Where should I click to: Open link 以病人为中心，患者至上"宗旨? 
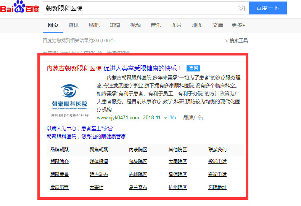pos(79,128)
